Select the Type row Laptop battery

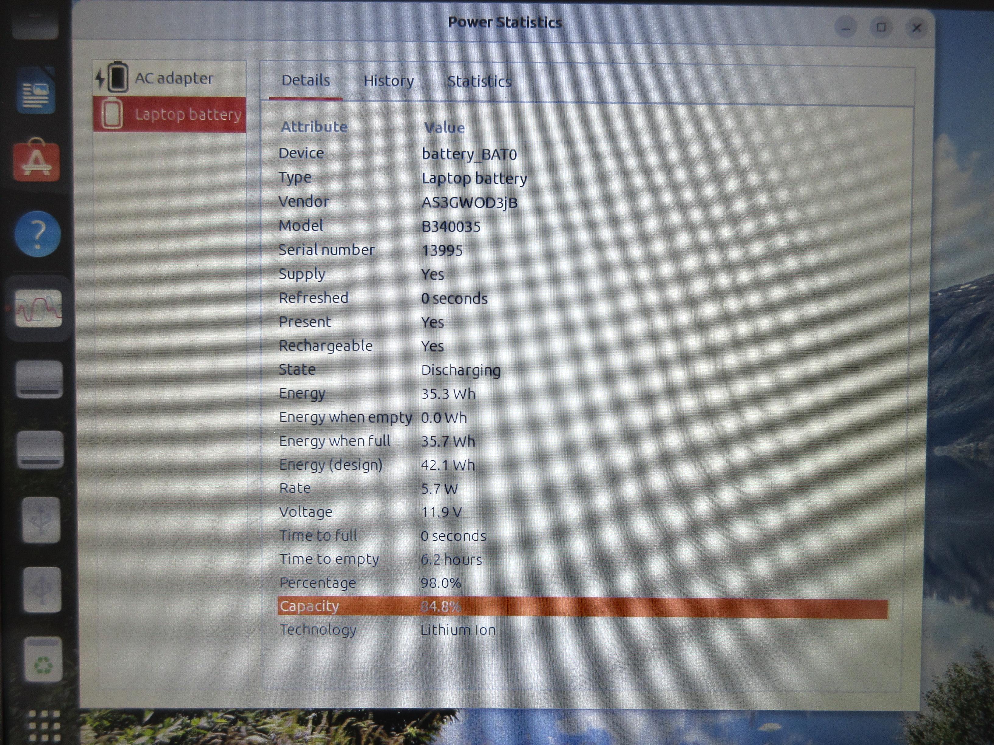pos(582,178)
